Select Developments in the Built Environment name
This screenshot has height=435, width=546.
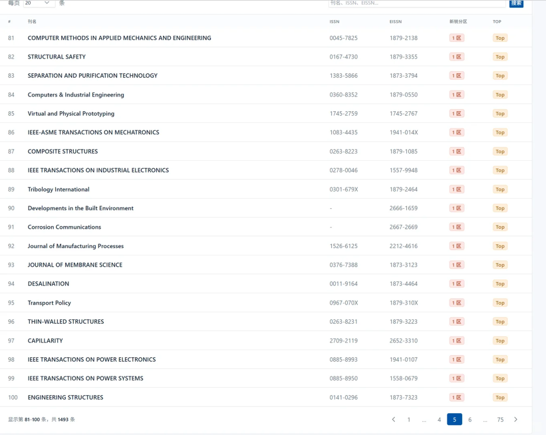[x=80, y=208]
